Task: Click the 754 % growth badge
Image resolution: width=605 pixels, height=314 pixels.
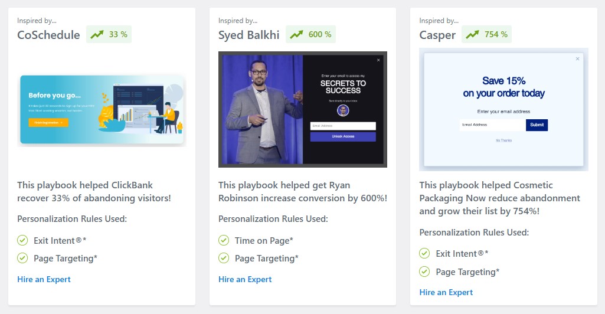Action: (486, 34)
